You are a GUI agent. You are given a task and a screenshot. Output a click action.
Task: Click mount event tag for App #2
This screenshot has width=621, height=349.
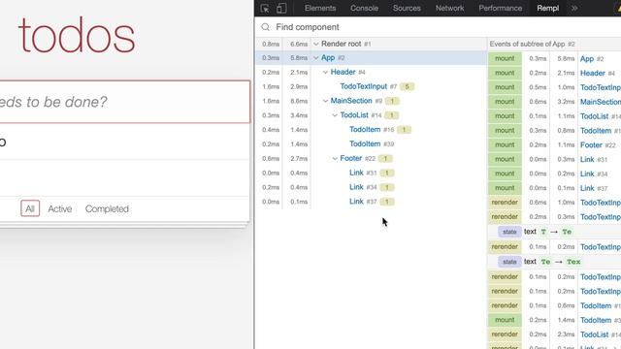click(505, 58)
